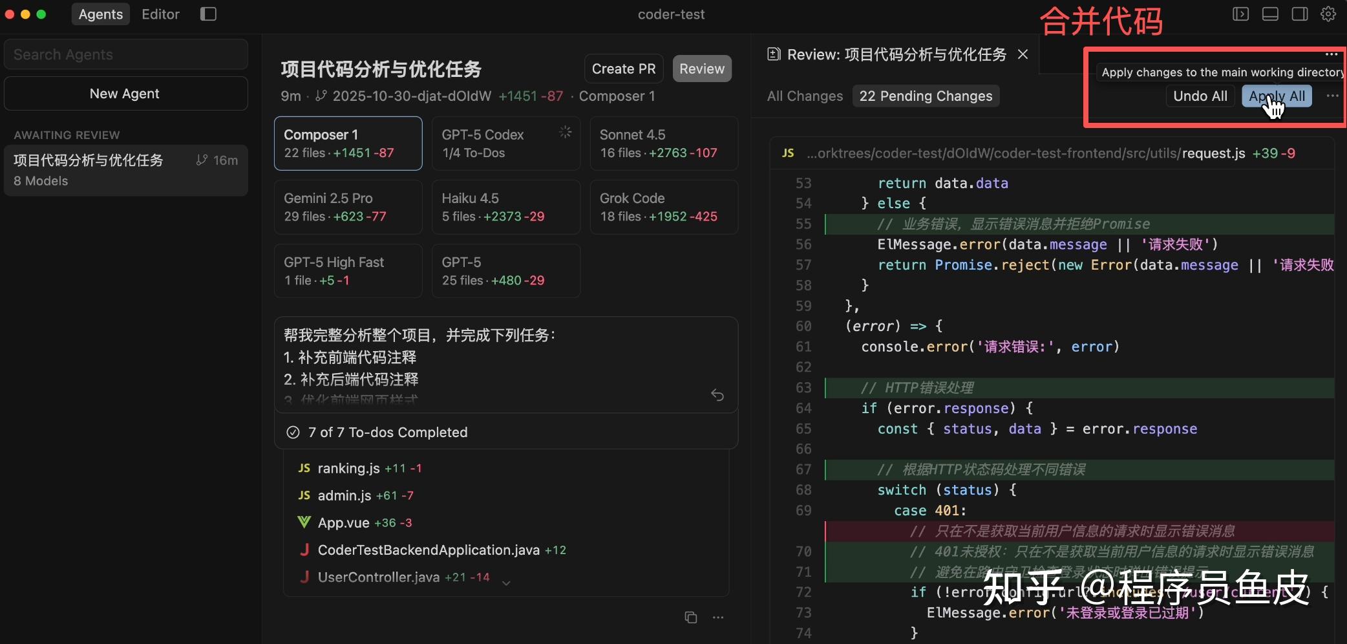Click the prompt text 帮我完整分析整个项目
This screenshot has height=644, width=1347.
[419, 335]
